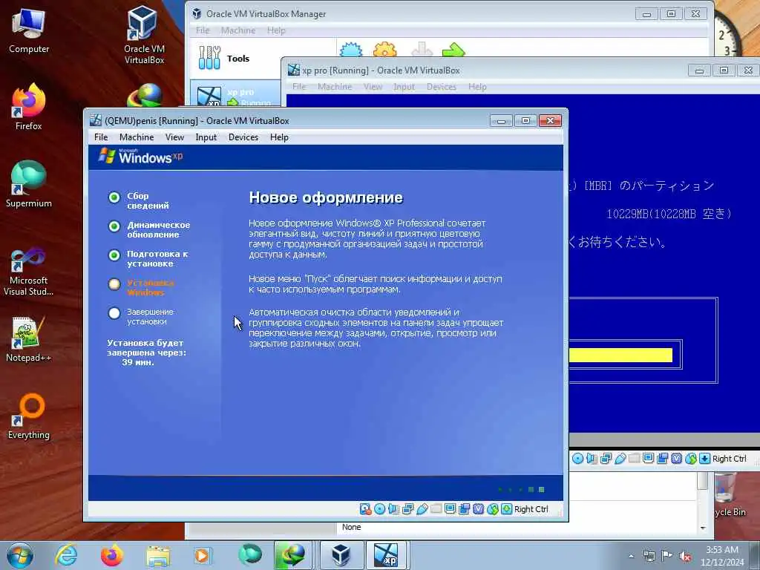Click keyboard capture indicator in QEMU VM status bar
Screen dimensions: 760x570
coord(506,509)
